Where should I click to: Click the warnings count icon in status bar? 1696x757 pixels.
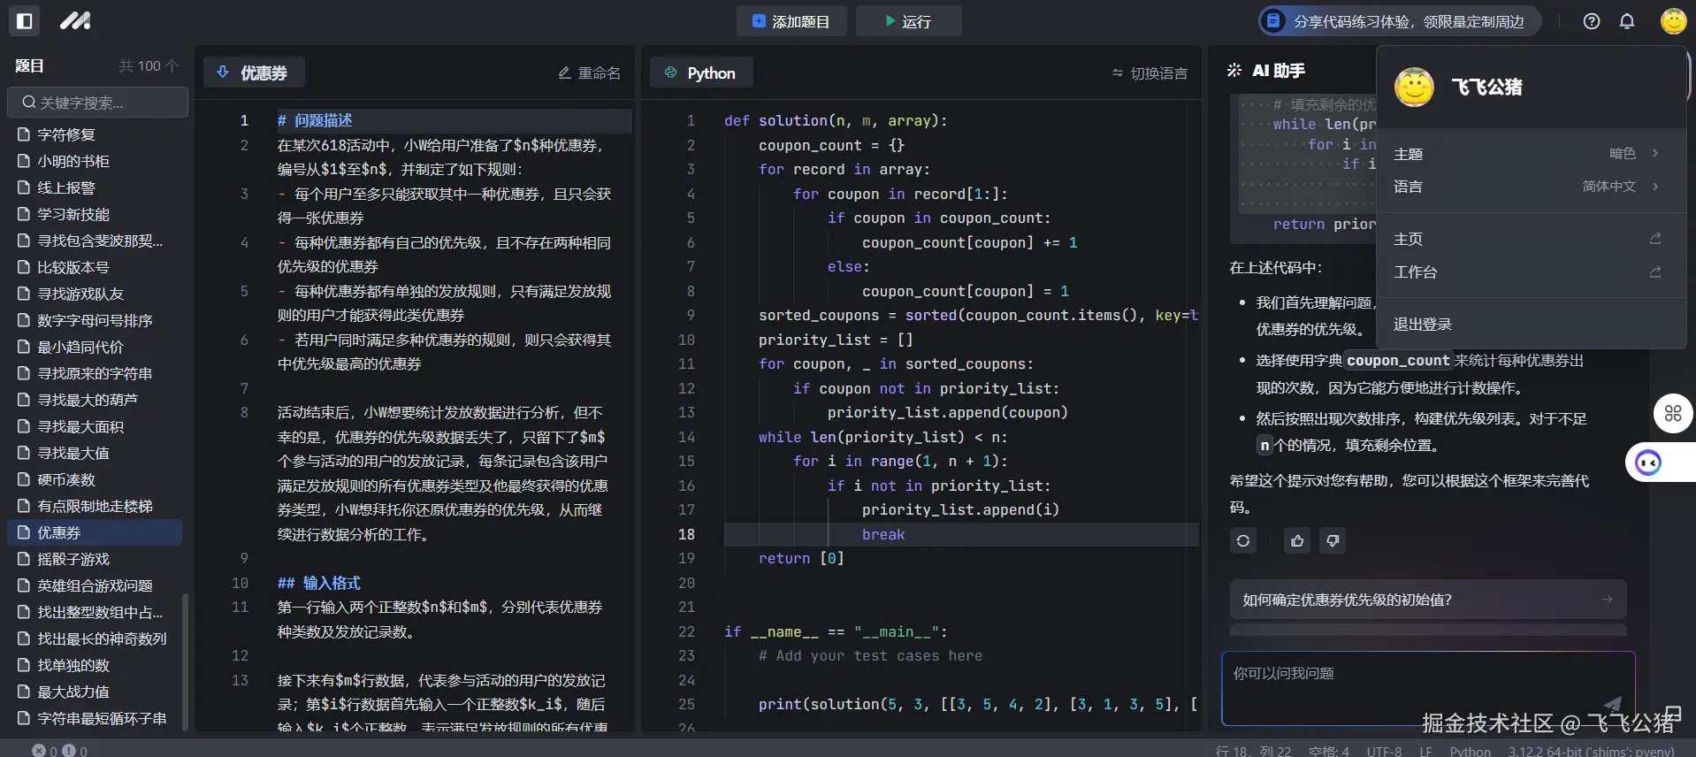click(x=69, y=750)
